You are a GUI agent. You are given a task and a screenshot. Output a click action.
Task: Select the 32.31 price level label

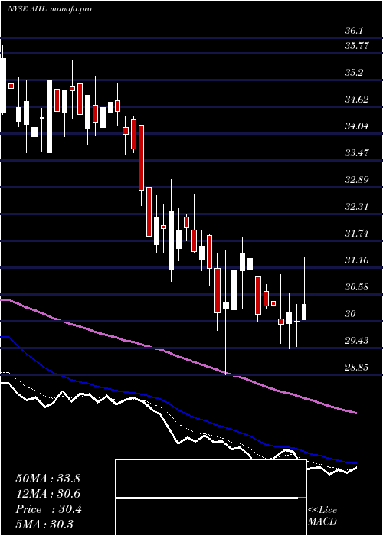click(357, 207)
